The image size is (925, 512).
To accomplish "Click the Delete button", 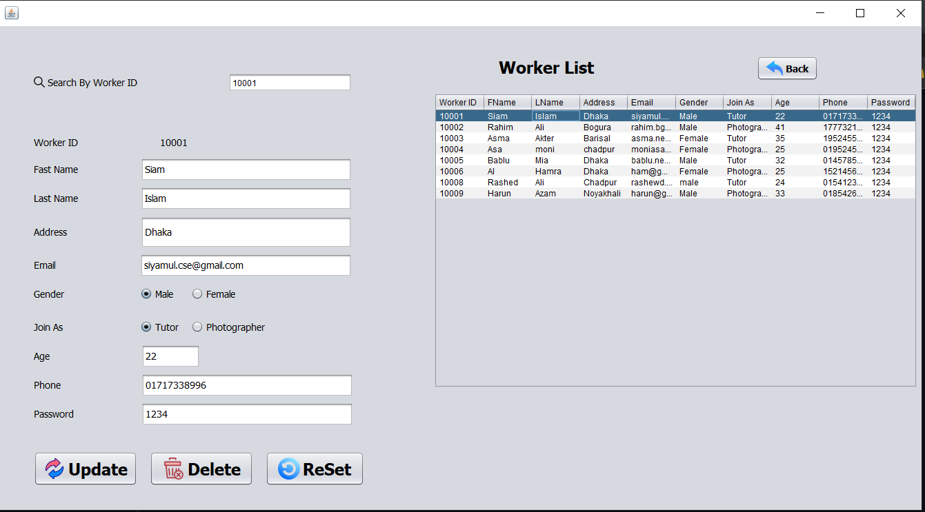I will pos(201,469).
